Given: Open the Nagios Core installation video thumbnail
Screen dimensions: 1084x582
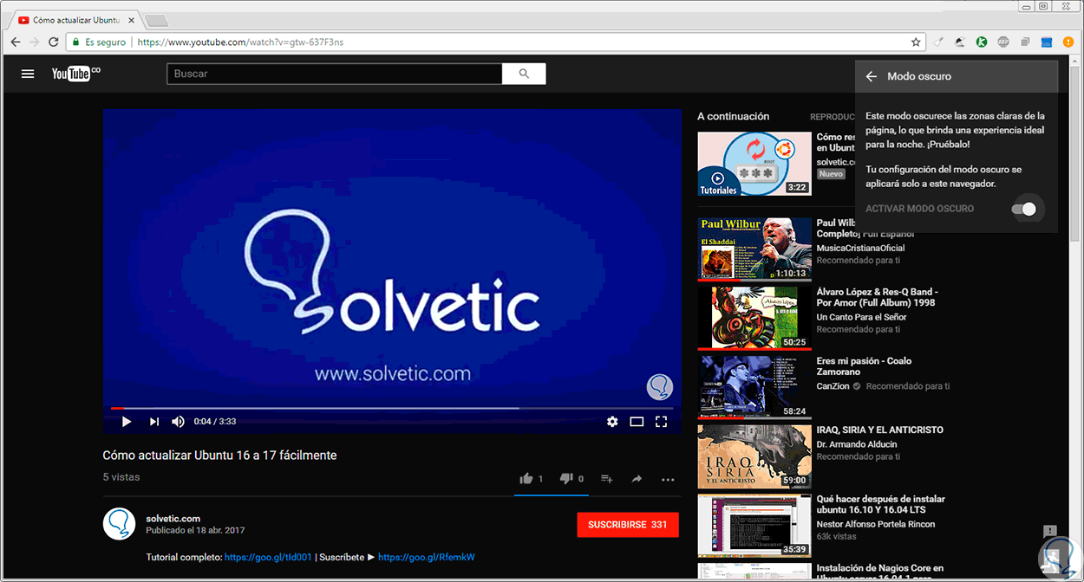Looking at the screenshot, I should click(x=754, y=572).
